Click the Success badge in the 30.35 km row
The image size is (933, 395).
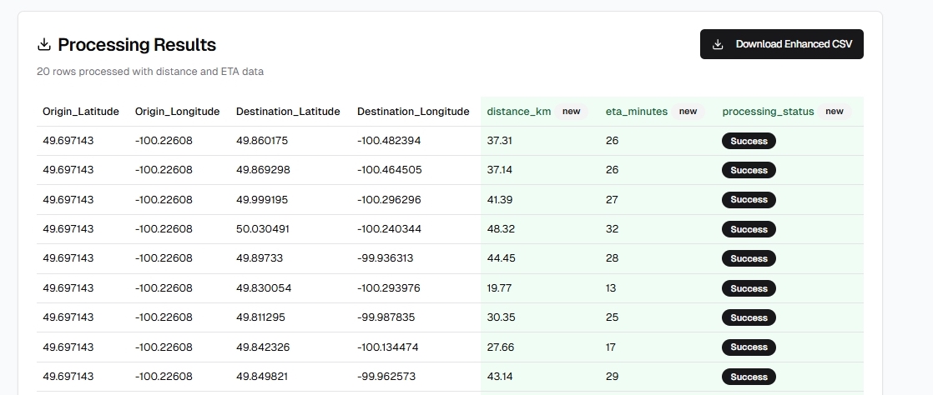(x=749, y=317)
